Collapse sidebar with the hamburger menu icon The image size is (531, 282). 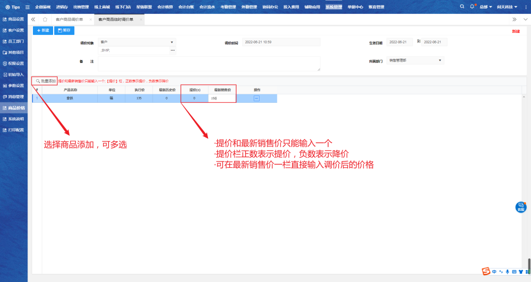pyautogui.click(x=27, y=7)
